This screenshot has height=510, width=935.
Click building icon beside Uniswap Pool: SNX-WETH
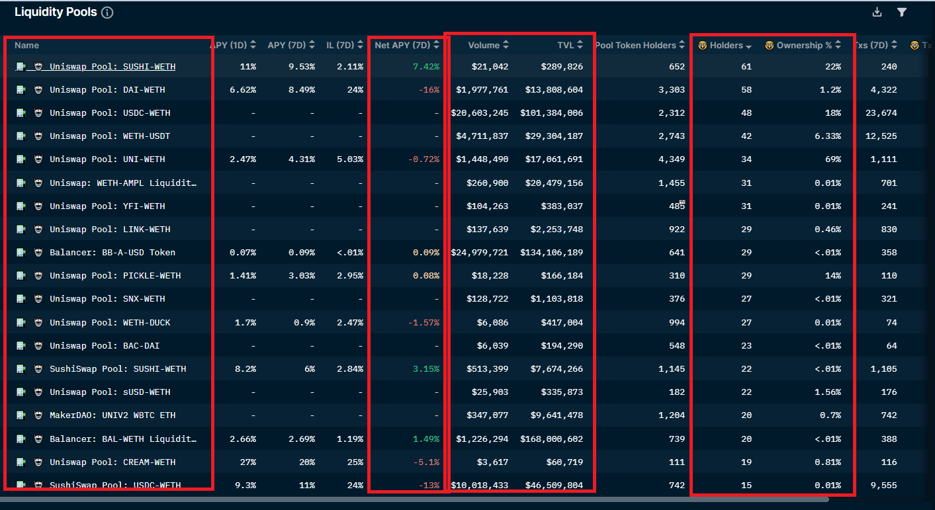[21, 299]
